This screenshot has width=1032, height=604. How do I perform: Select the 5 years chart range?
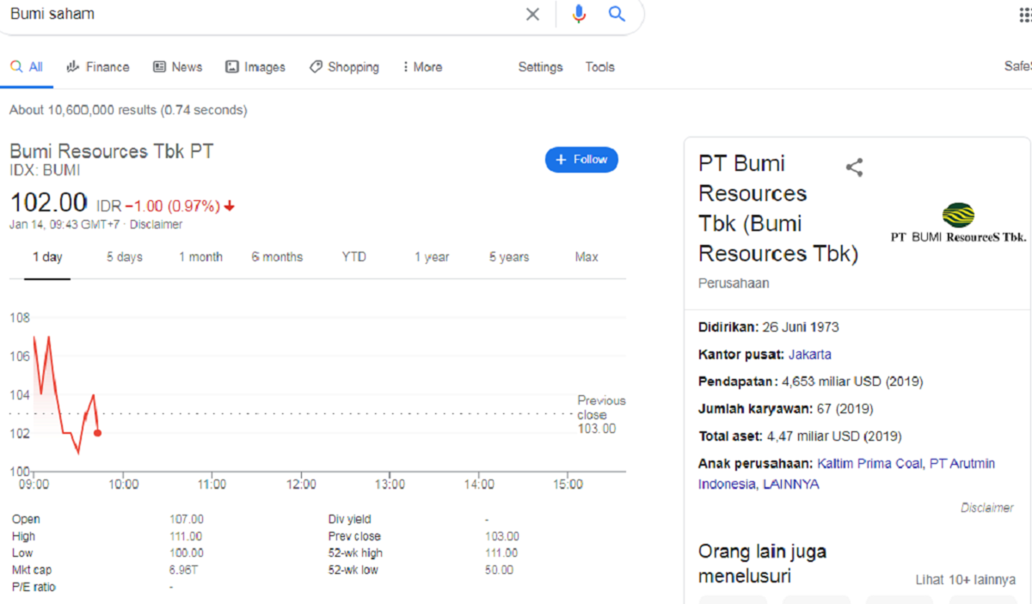[509, 257]
